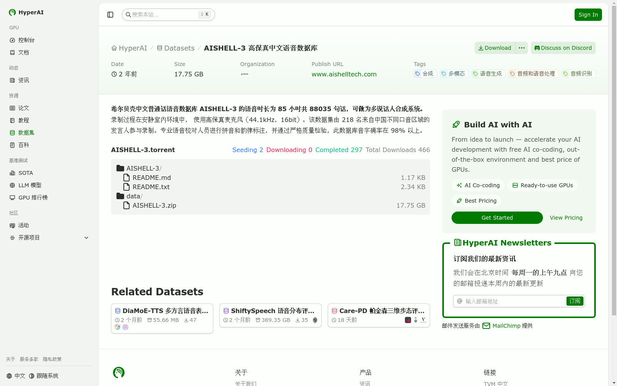This screenshot has height=386, width=617.
Task: Click the Download button
Action: tap(495, 48)
